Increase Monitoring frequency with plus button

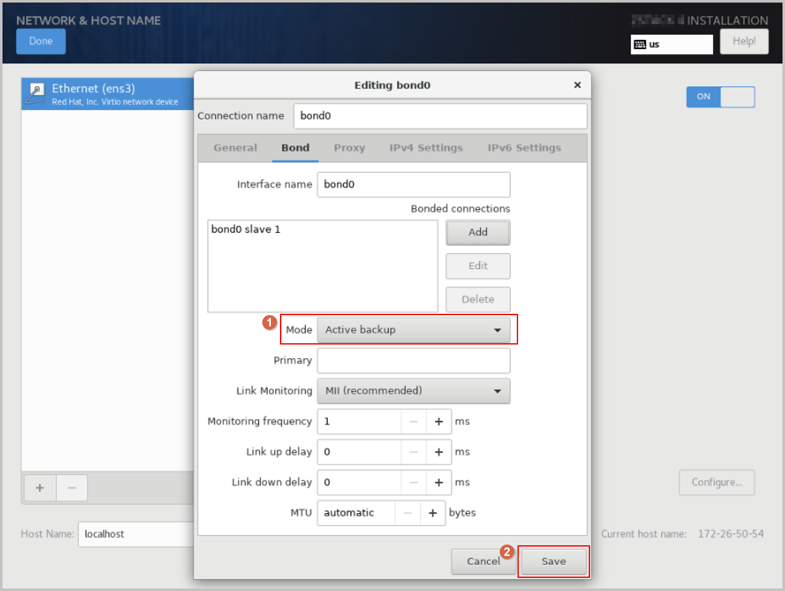pyautogui.click(x=438, y=422)
